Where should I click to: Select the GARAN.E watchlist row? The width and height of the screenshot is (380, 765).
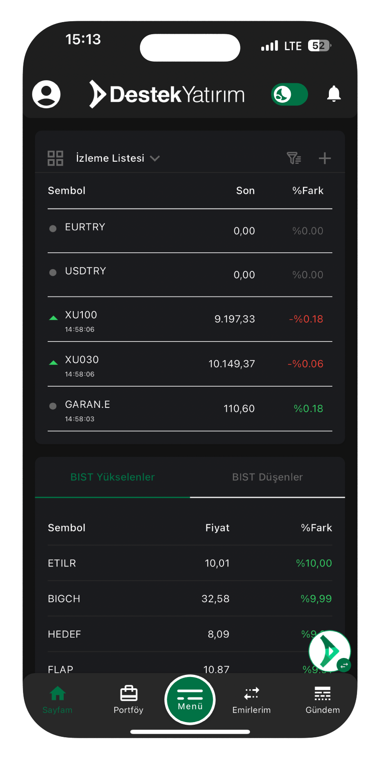190,409
